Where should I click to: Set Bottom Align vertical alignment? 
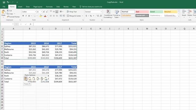pyautogui.click(x=57, y=12)
